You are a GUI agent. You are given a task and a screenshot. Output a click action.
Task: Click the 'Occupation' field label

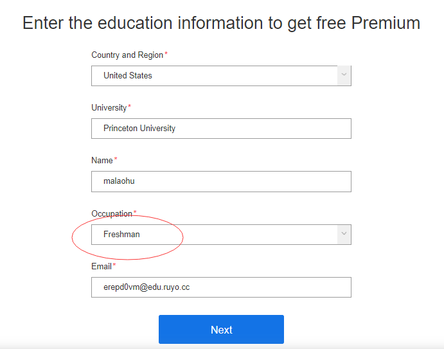[x=112, y=213]
